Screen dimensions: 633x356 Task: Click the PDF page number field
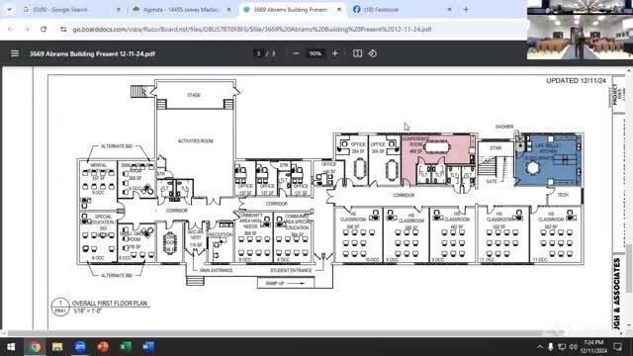[x=259, y=53]
